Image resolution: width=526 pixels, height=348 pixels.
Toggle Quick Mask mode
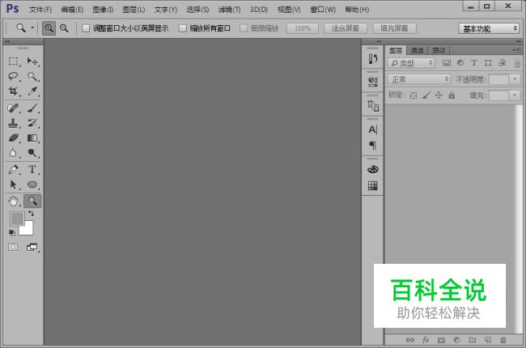coord(13,248)
